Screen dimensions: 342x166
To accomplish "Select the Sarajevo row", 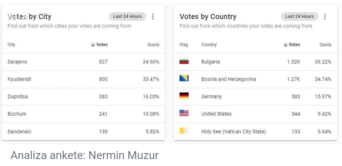I will pos(83,62).
